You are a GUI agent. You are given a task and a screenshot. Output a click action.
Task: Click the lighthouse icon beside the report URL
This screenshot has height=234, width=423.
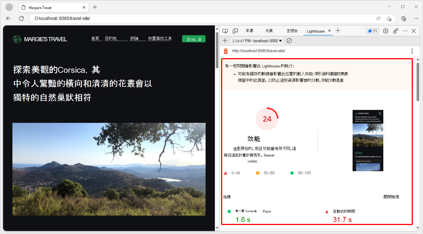[x=225, y=51]
